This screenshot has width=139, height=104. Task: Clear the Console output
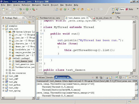pos(106,77)
